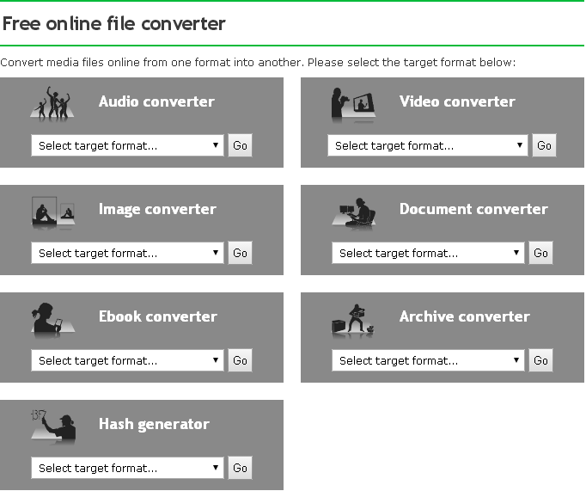Hit Go in the Archive converter box

click(x=540, y=360)
